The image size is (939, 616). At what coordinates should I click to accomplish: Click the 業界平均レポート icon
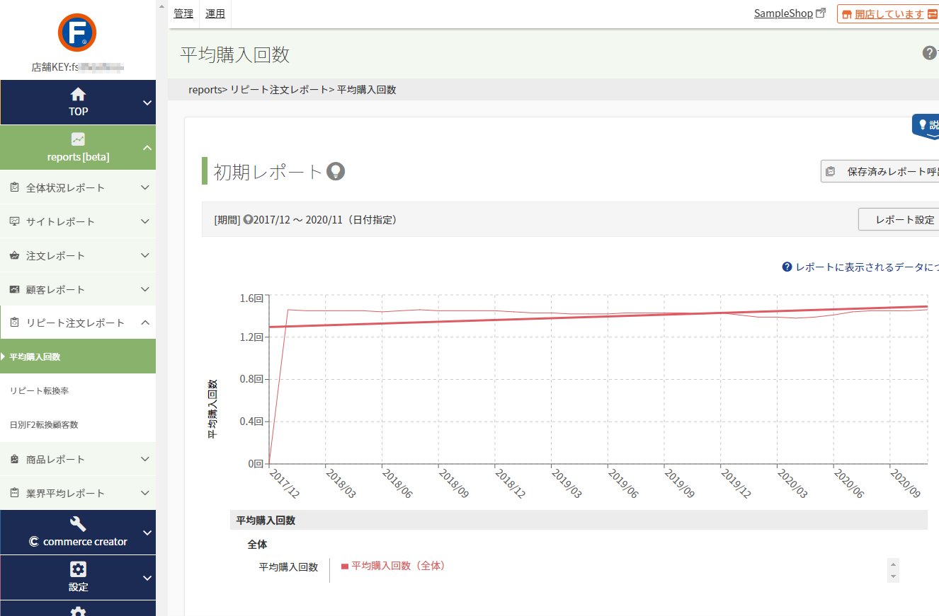(x=14, y=493)
